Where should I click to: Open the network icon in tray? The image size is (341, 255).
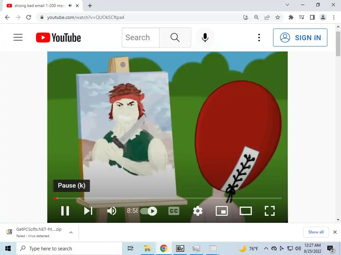tap(290, 248)
